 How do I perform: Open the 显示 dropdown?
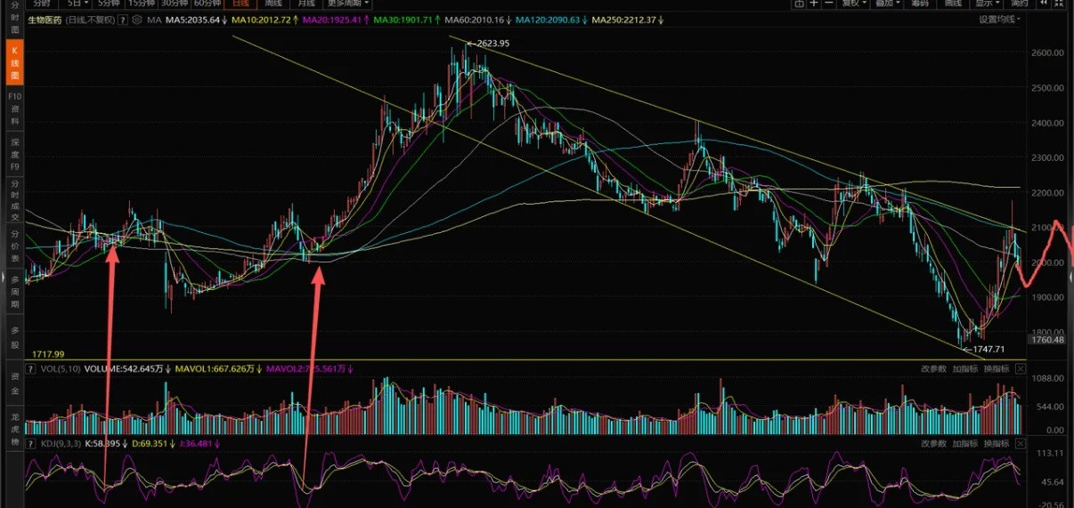(987, 4)
